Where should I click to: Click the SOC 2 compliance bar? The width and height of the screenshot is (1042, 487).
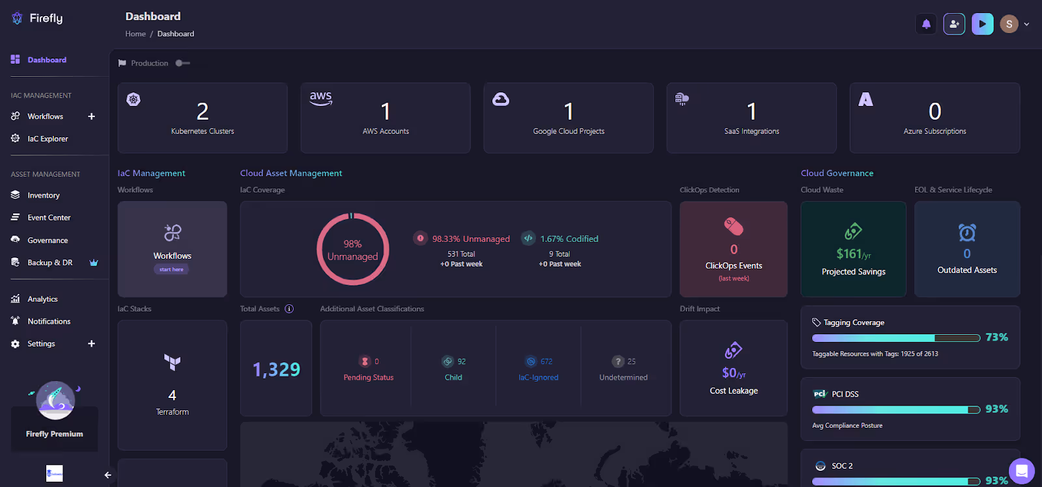[896, 481]
